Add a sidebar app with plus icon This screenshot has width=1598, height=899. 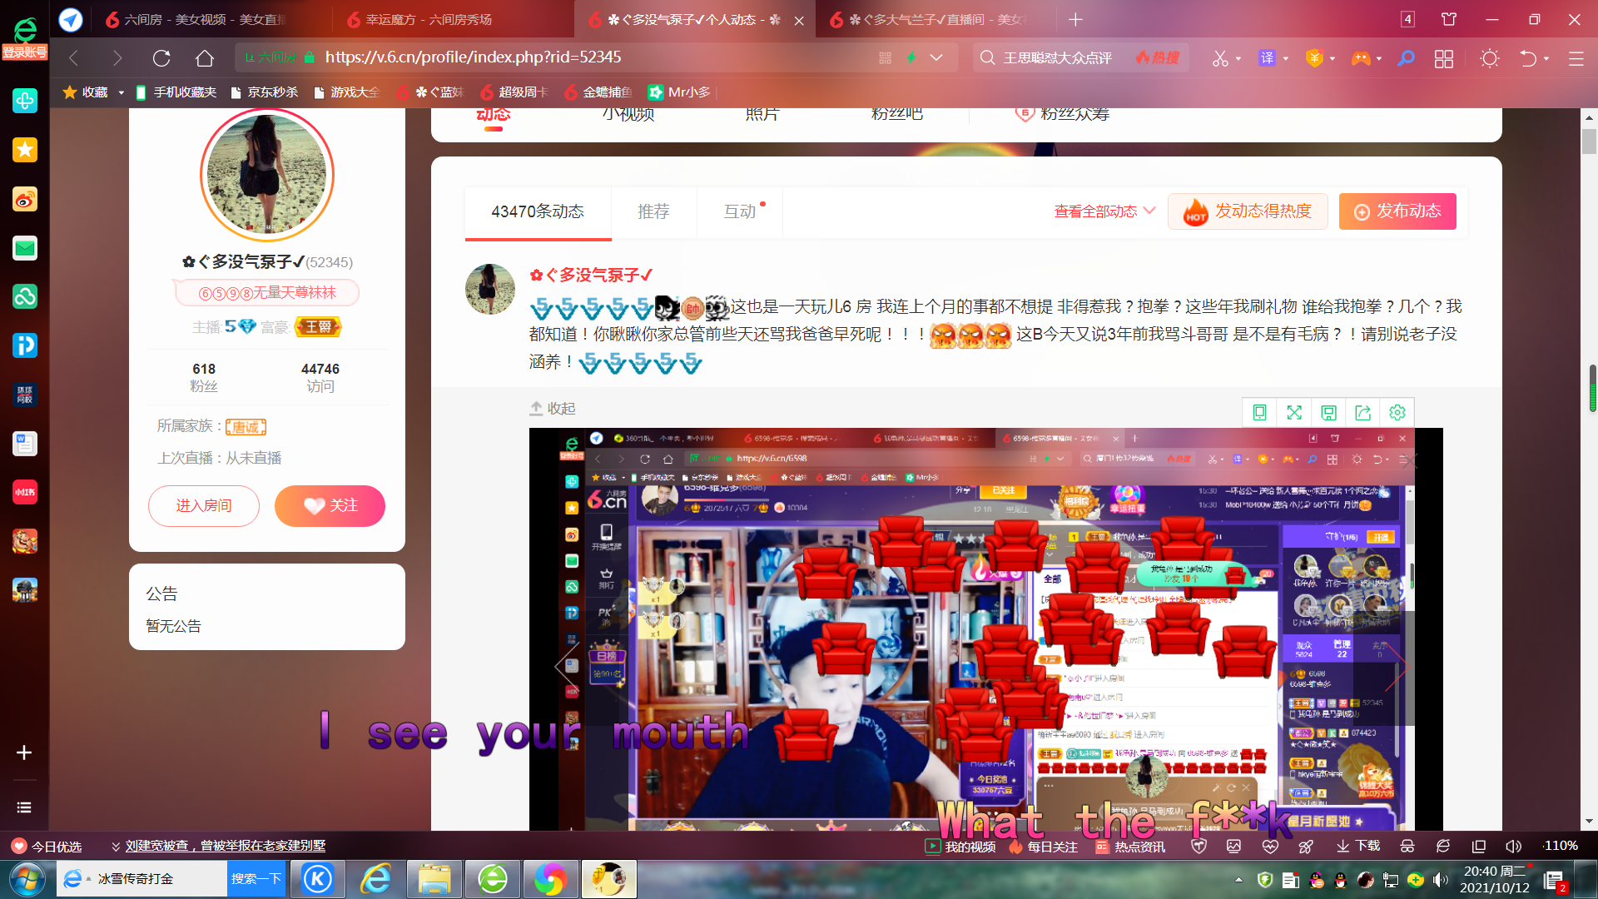point(24,752)
